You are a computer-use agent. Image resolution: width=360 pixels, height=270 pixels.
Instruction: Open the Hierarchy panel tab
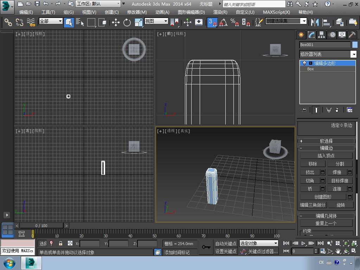coord(321,35)
